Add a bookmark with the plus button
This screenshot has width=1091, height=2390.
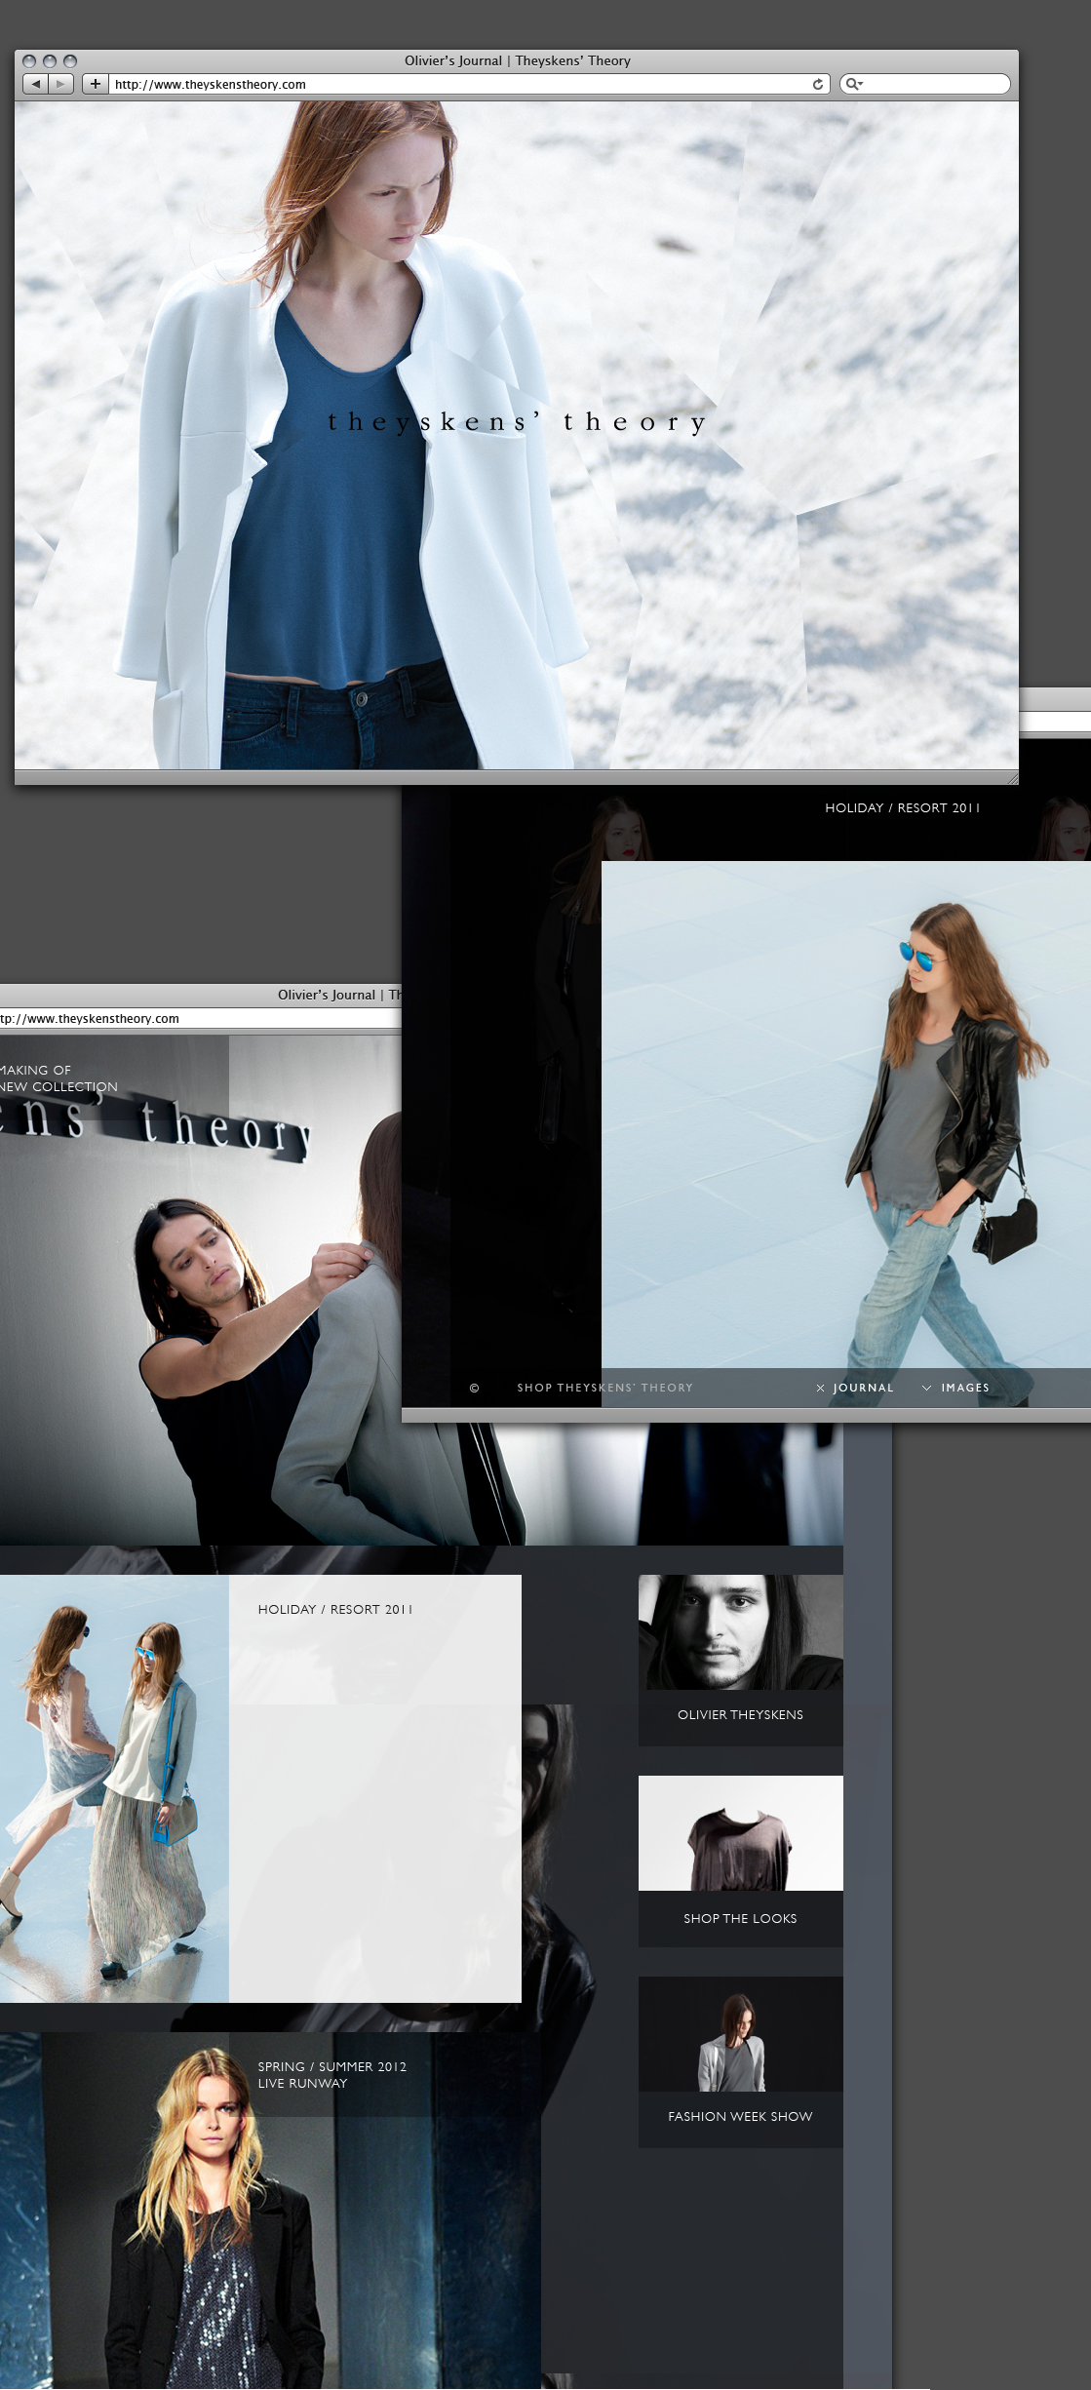[x=95, y=84]
